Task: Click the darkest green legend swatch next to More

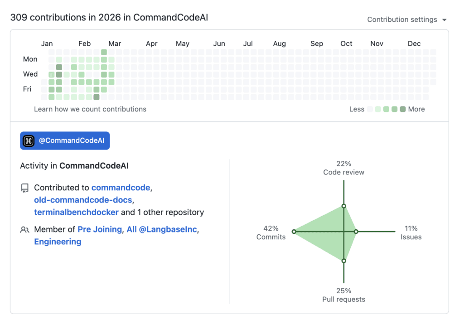Action: point(402,109)
